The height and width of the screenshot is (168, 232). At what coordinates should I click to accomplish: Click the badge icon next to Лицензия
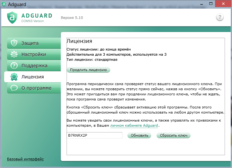(x=14, y=77)
